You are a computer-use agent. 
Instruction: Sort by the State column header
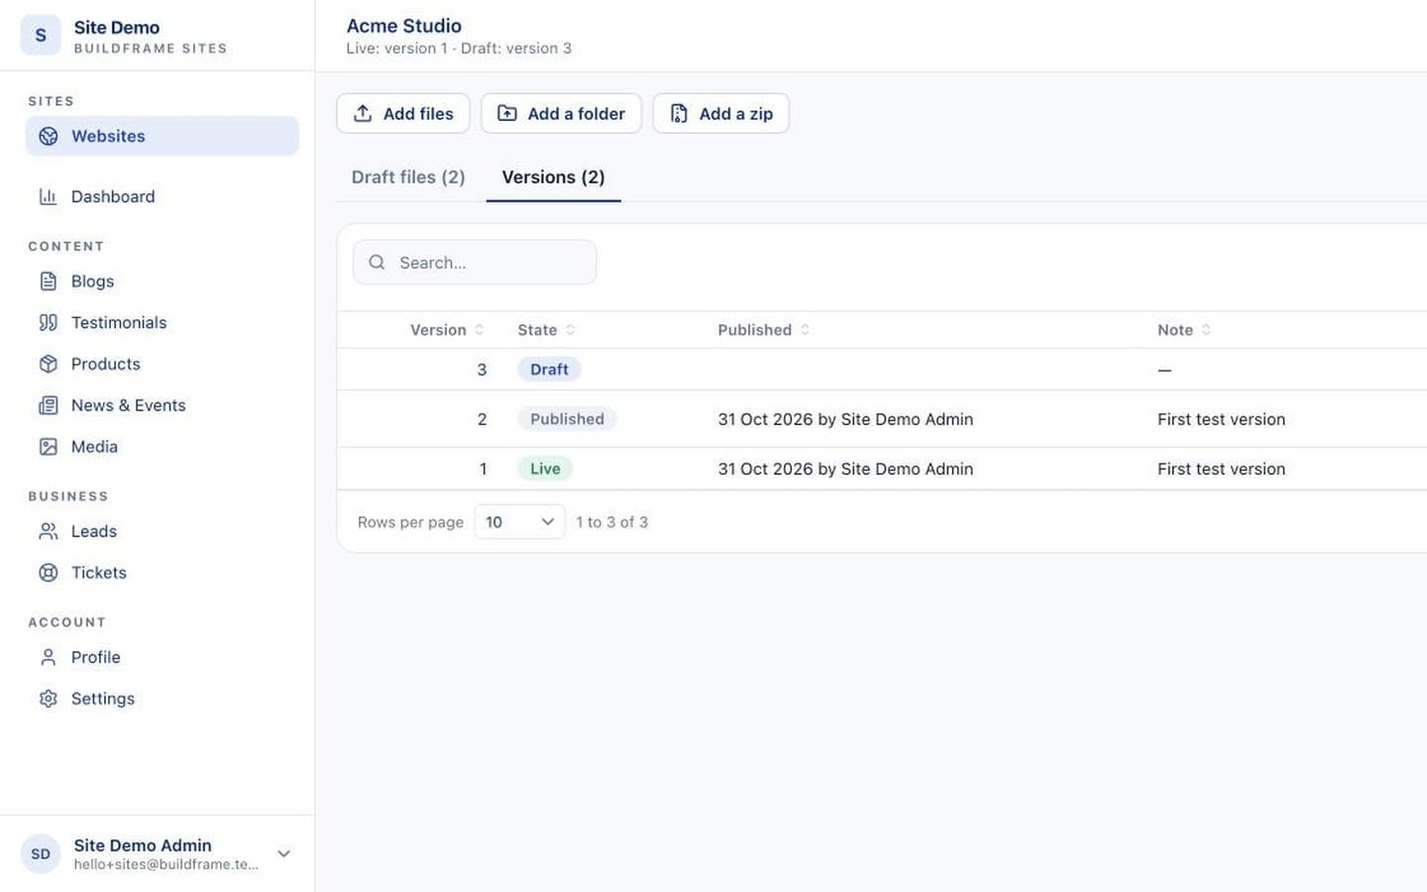pos(546,330)
